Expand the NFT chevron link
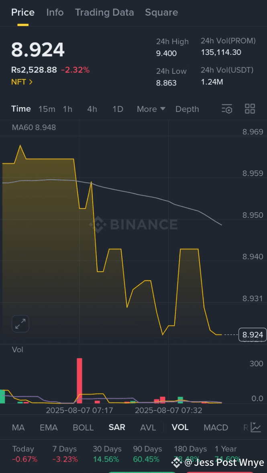This screenshot has width=267, height=473. tap(22, 81)
